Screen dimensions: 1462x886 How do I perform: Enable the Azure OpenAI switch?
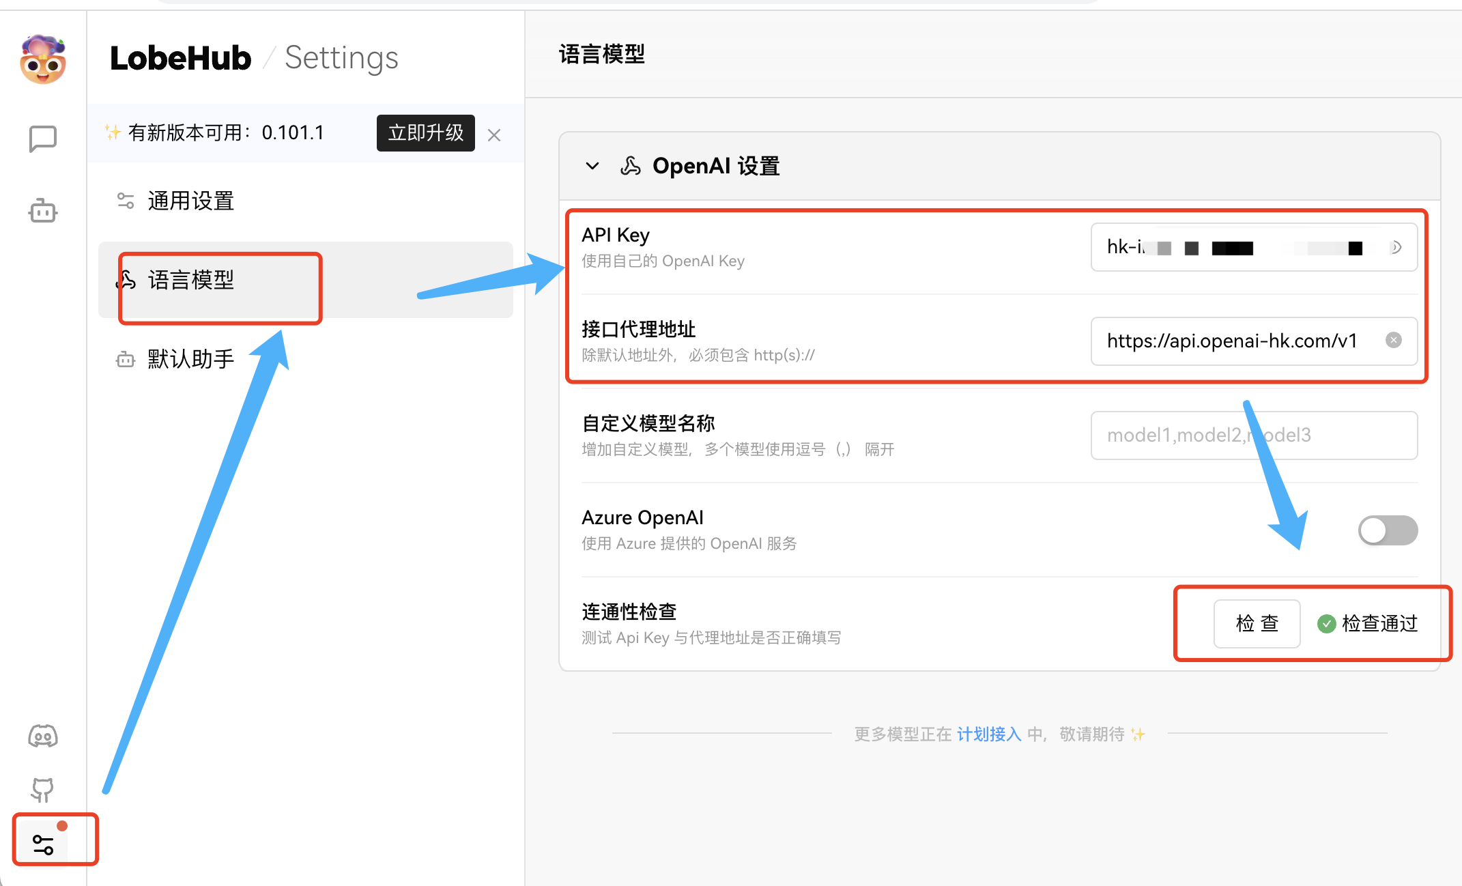point(1388,530)
